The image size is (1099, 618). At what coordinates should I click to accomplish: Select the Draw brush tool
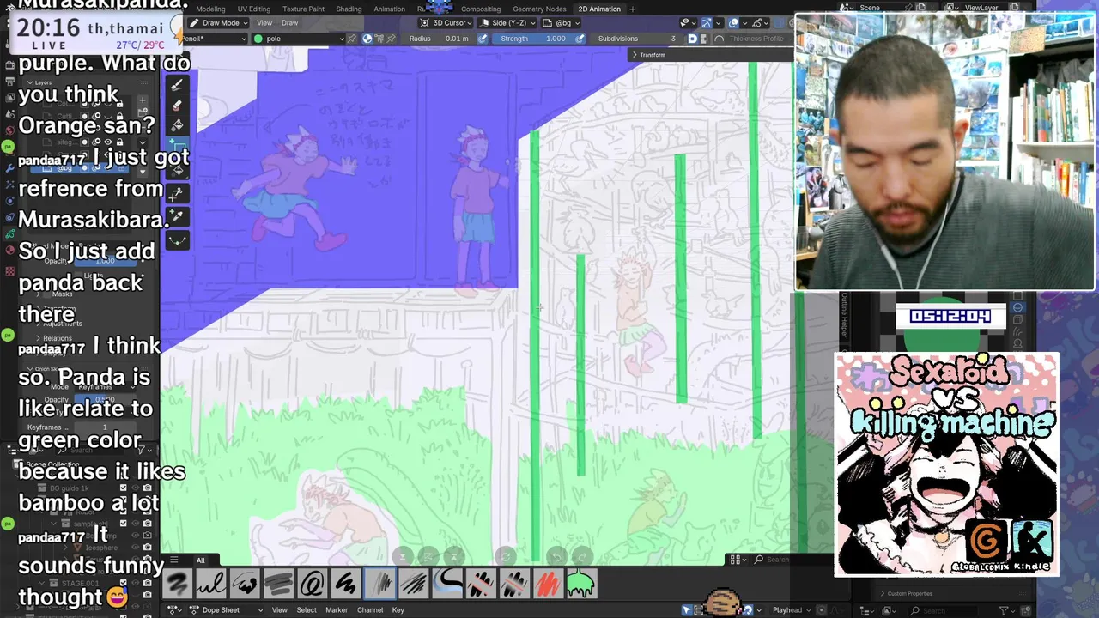point(176,85)
